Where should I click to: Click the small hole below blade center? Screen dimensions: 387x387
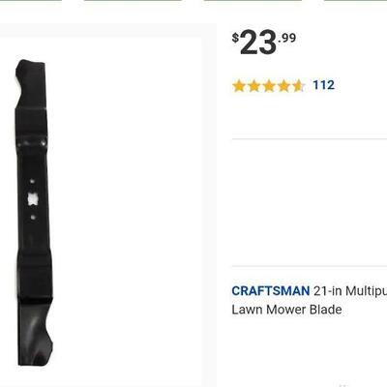pyautogui.click(x=33, y=218)
